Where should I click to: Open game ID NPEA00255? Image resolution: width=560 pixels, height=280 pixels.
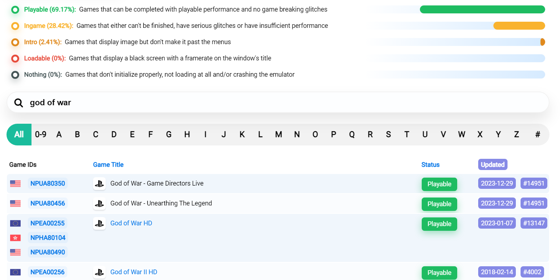47,223
